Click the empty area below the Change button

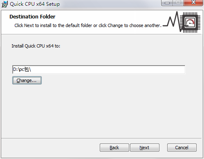95,109
